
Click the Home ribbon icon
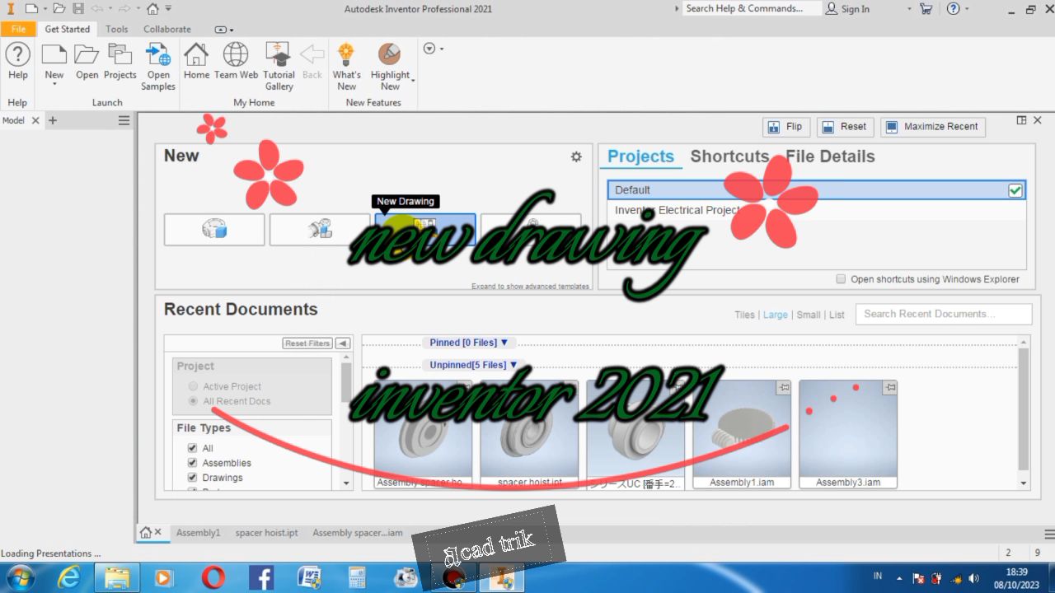[x=196, y=56]
